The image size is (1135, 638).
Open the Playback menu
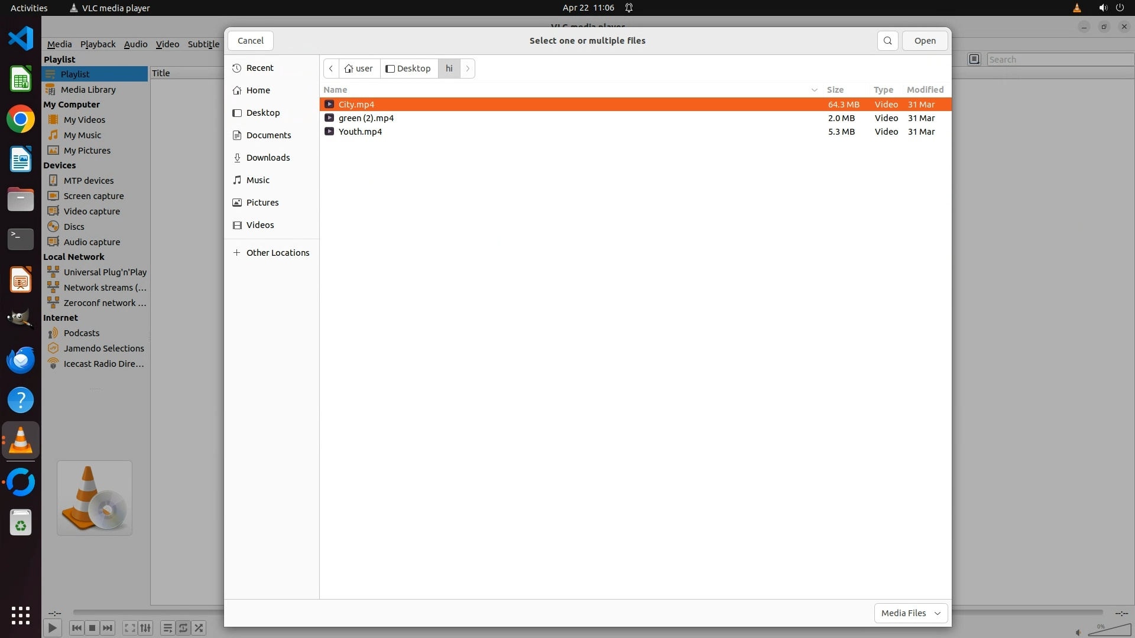(98, 44)
